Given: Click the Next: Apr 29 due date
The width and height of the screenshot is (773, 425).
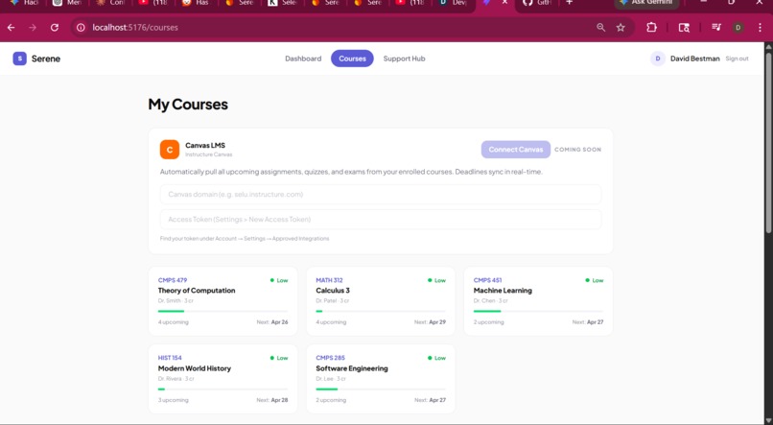Looking at the screenshot, I should coord(430,322).
